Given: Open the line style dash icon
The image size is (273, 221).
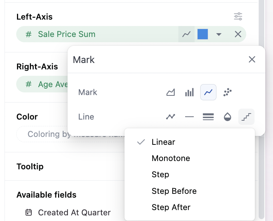Looking at the screenshot, I should 189,117.
